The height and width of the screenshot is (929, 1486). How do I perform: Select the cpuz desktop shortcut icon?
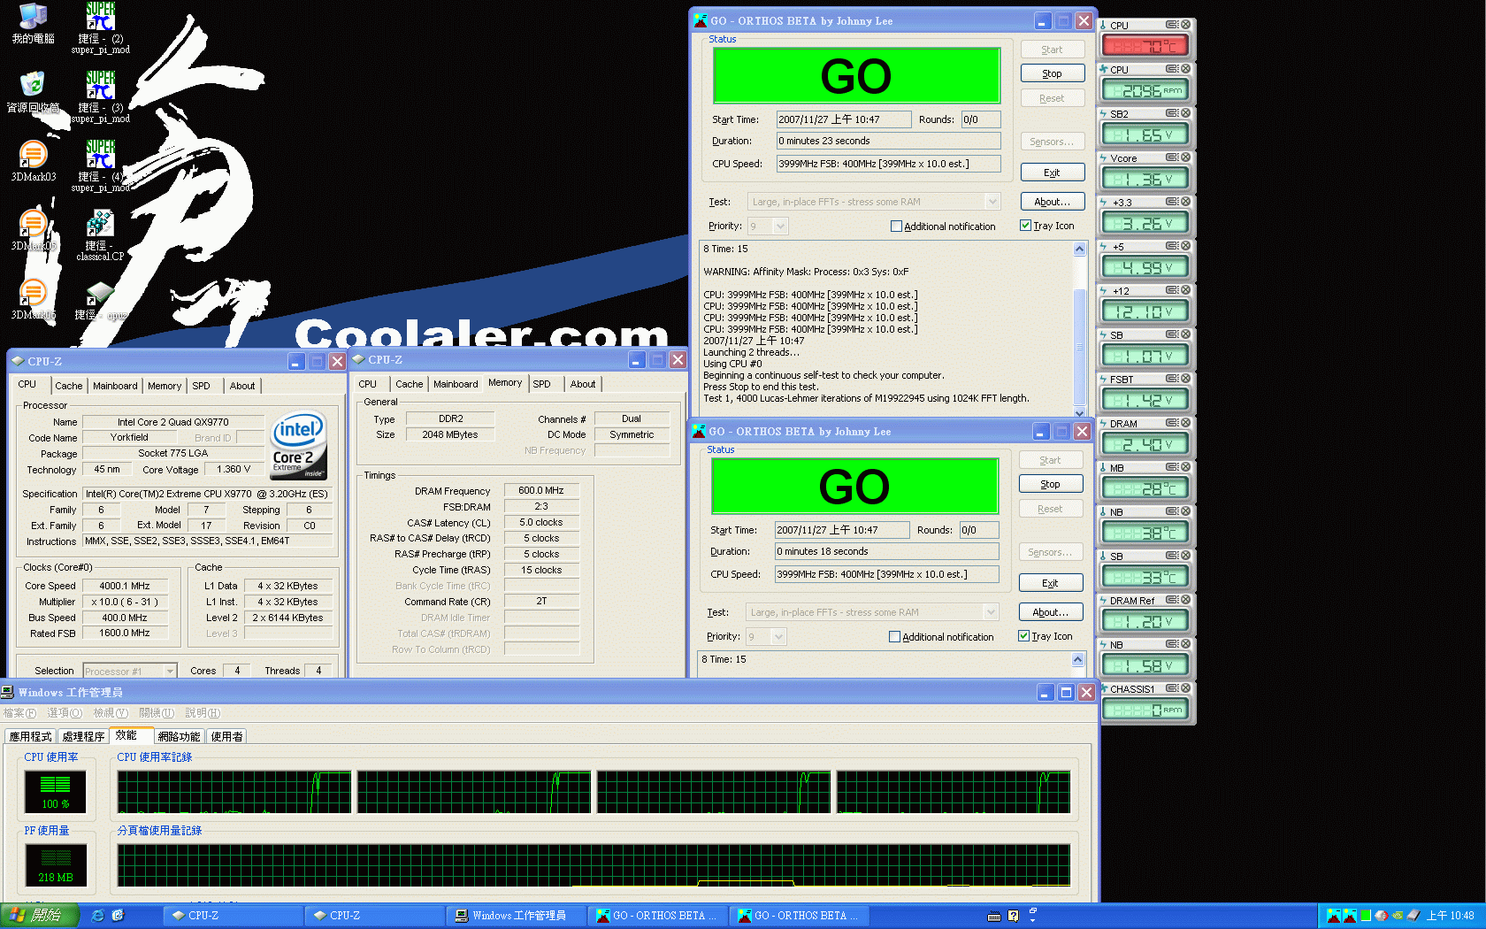100,301
